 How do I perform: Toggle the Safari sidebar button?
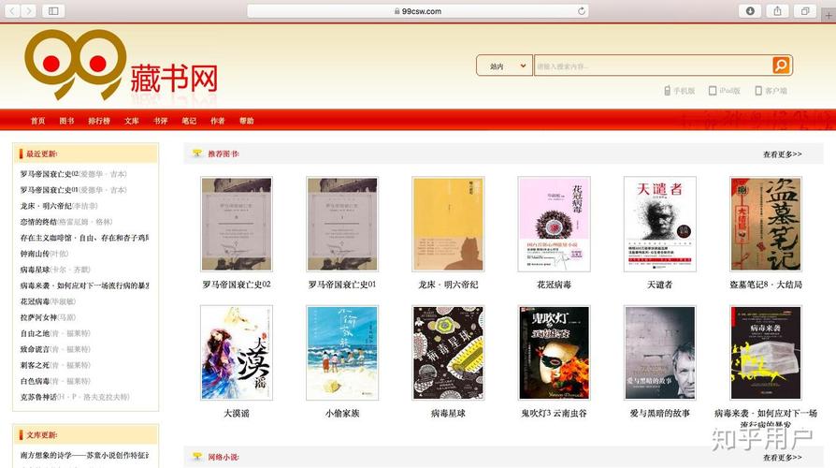pyautogui.click(x=53, y=10)
